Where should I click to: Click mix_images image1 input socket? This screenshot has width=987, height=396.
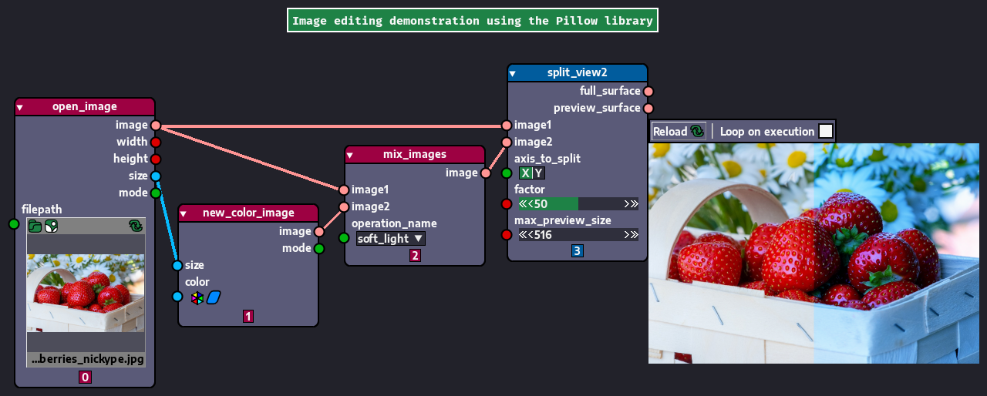coord(344,190)
